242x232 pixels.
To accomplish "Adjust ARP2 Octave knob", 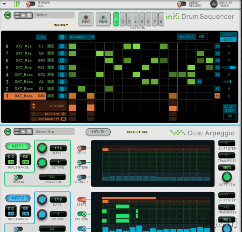I will click(42, 214).
